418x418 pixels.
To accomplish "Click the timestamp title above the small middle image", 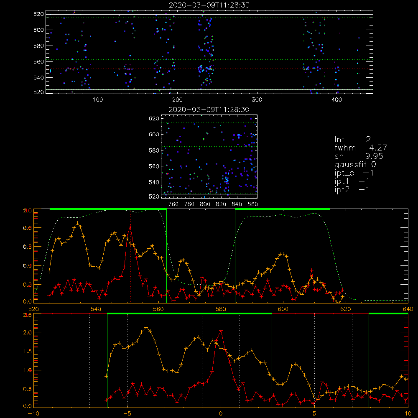I will click(x=209, y=110).
